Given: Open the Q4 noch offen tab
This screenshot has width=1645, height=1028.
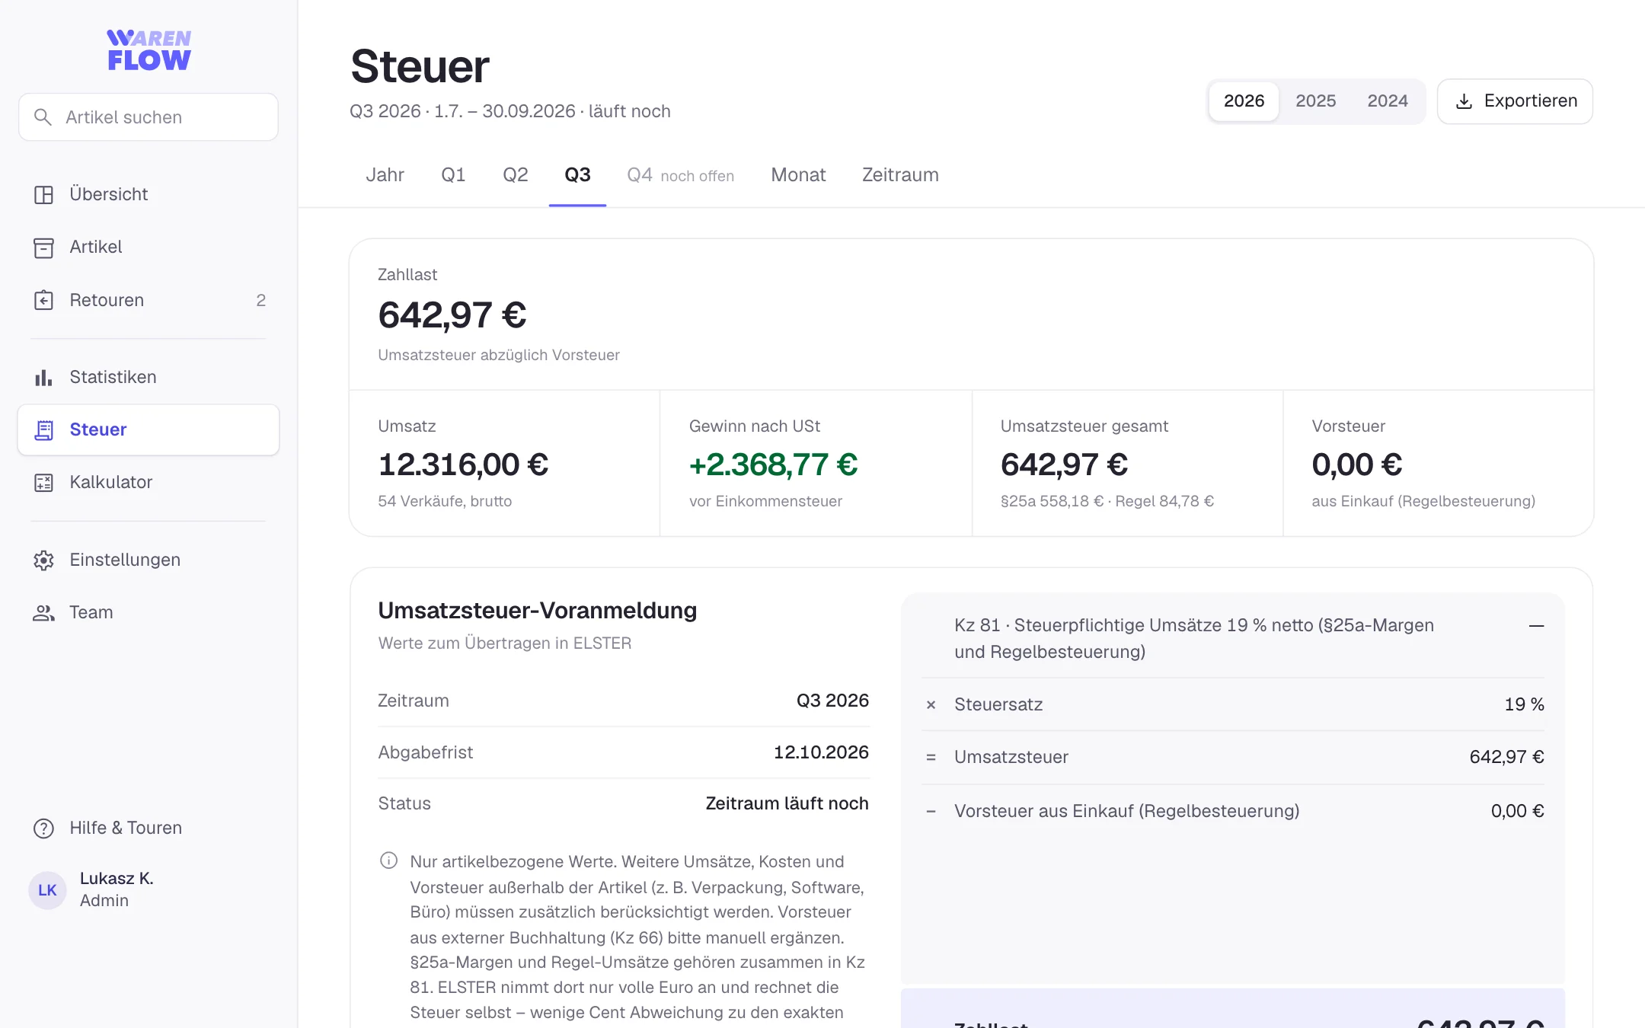Looking at the screenshot, I should coord(680,175).
